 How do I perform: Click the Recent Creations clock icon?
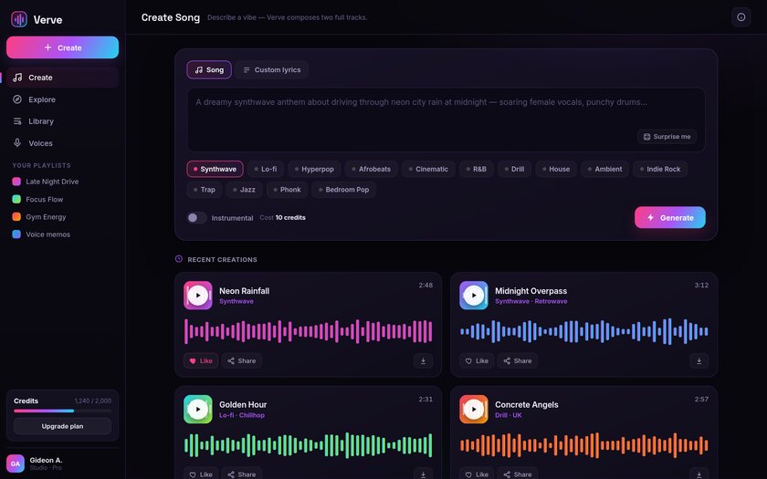[x=179, y=259]
